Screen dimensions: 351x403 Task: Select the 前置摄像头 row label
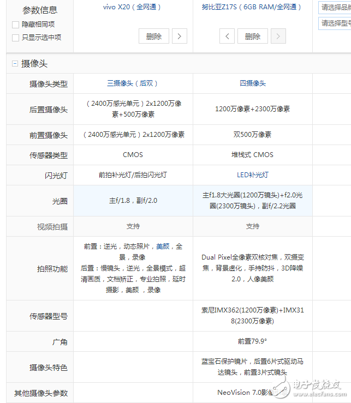(x=49, y=135)
